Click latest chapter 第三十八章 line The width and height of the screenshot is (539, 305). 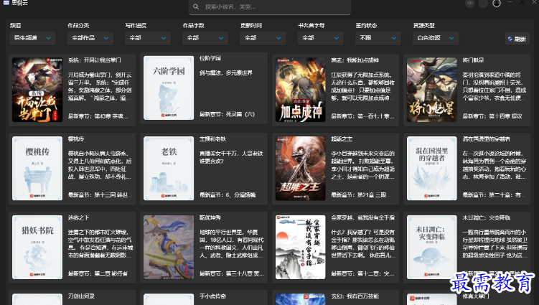point(232,273)
